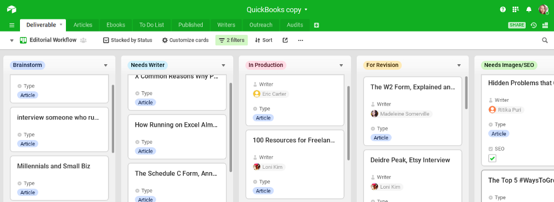Viewport: 554px width, 202px height.
Task: Expand the views sidebar arrow
Action: click(x=12, y=40)
